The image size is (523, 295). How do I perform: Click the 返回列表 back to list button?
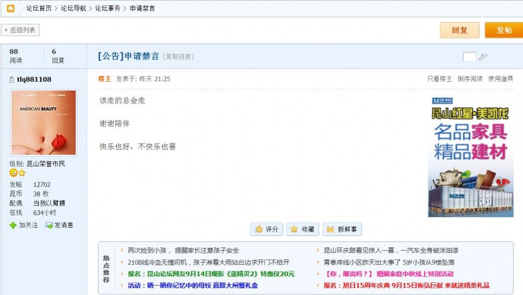pyautogui.click(x=21, y=30)
